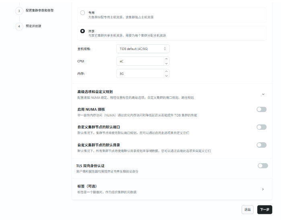Decrease CPU value with down arrow
Image resolution: width=281 pixels, height=220 pixels.
pos(166,63)
